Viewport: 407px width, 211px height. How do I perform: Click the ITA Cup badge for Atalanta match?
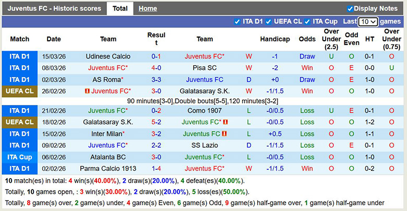click(x=20, y=157)
